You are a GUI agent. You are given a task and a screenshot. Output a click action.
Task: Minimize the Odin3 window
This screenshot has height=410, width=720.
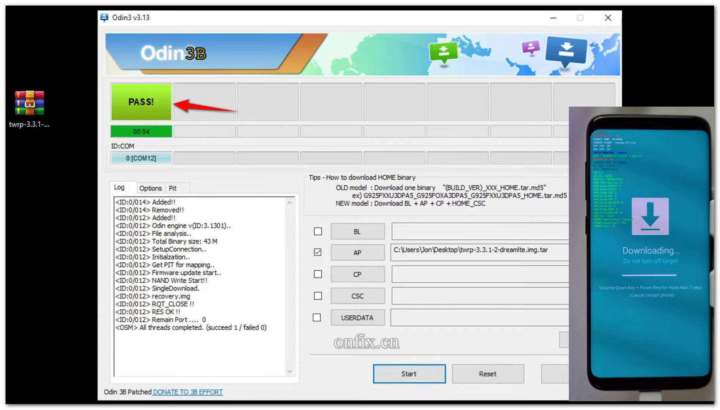[x=553, y=18]
